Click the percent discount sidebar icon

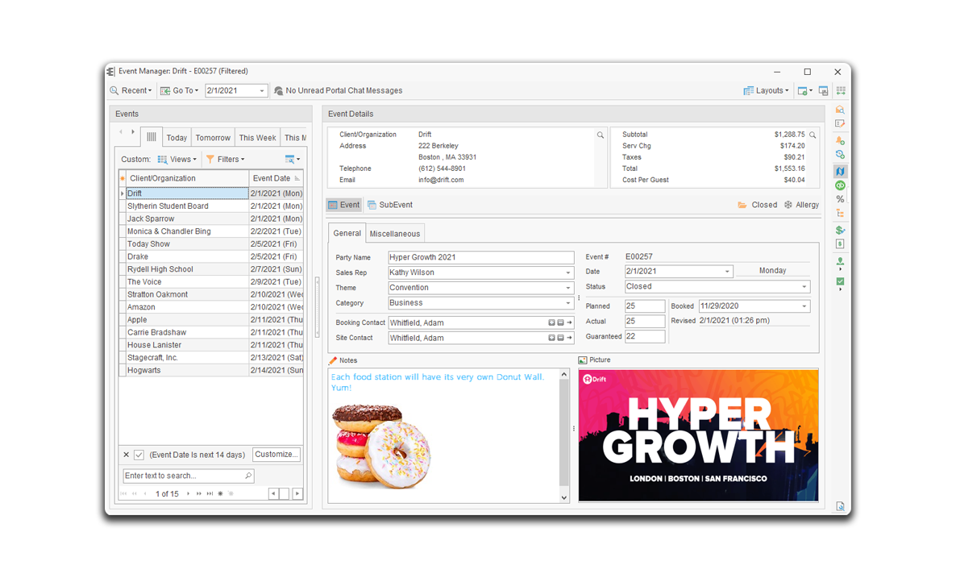[x=840, y=199]
